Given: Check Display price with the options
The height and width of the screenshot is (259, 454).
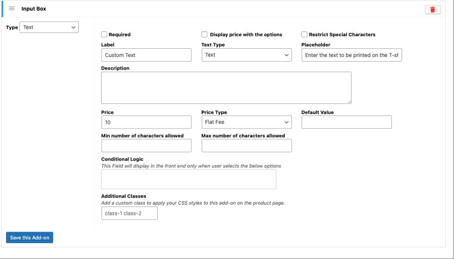Looking at the screenshot, I should (x=205, y=34).
